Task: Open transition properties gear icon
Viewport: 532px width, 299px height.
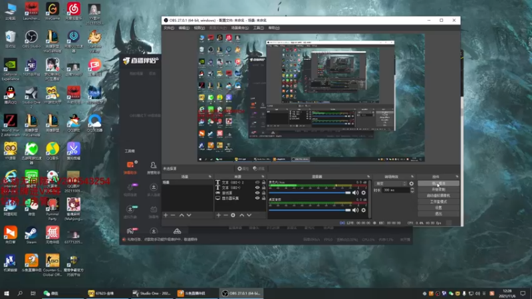Action: [x=412, y=183]
